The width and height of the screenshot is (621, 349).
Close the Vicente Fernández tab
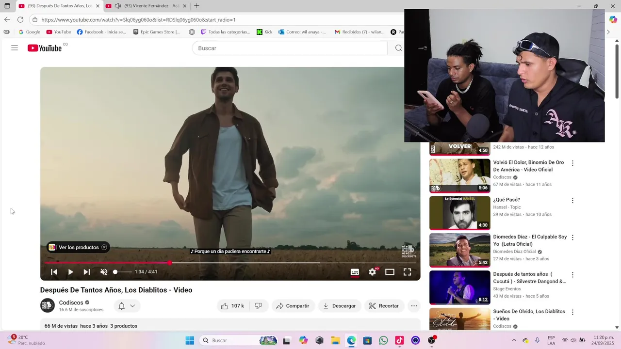tap(184, 6)
